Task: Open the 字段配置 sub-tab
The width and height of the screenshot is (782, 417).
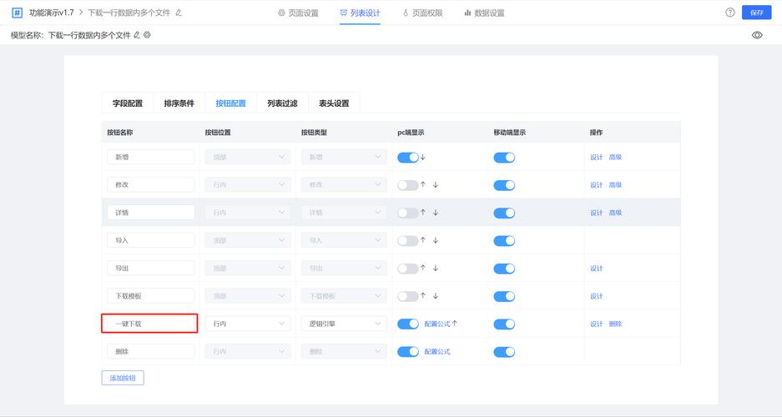Action: (x=127, y=103)
